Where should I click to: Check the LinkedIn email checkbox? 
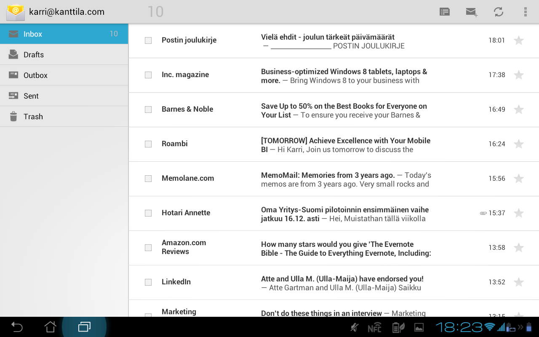click(148, 282)
